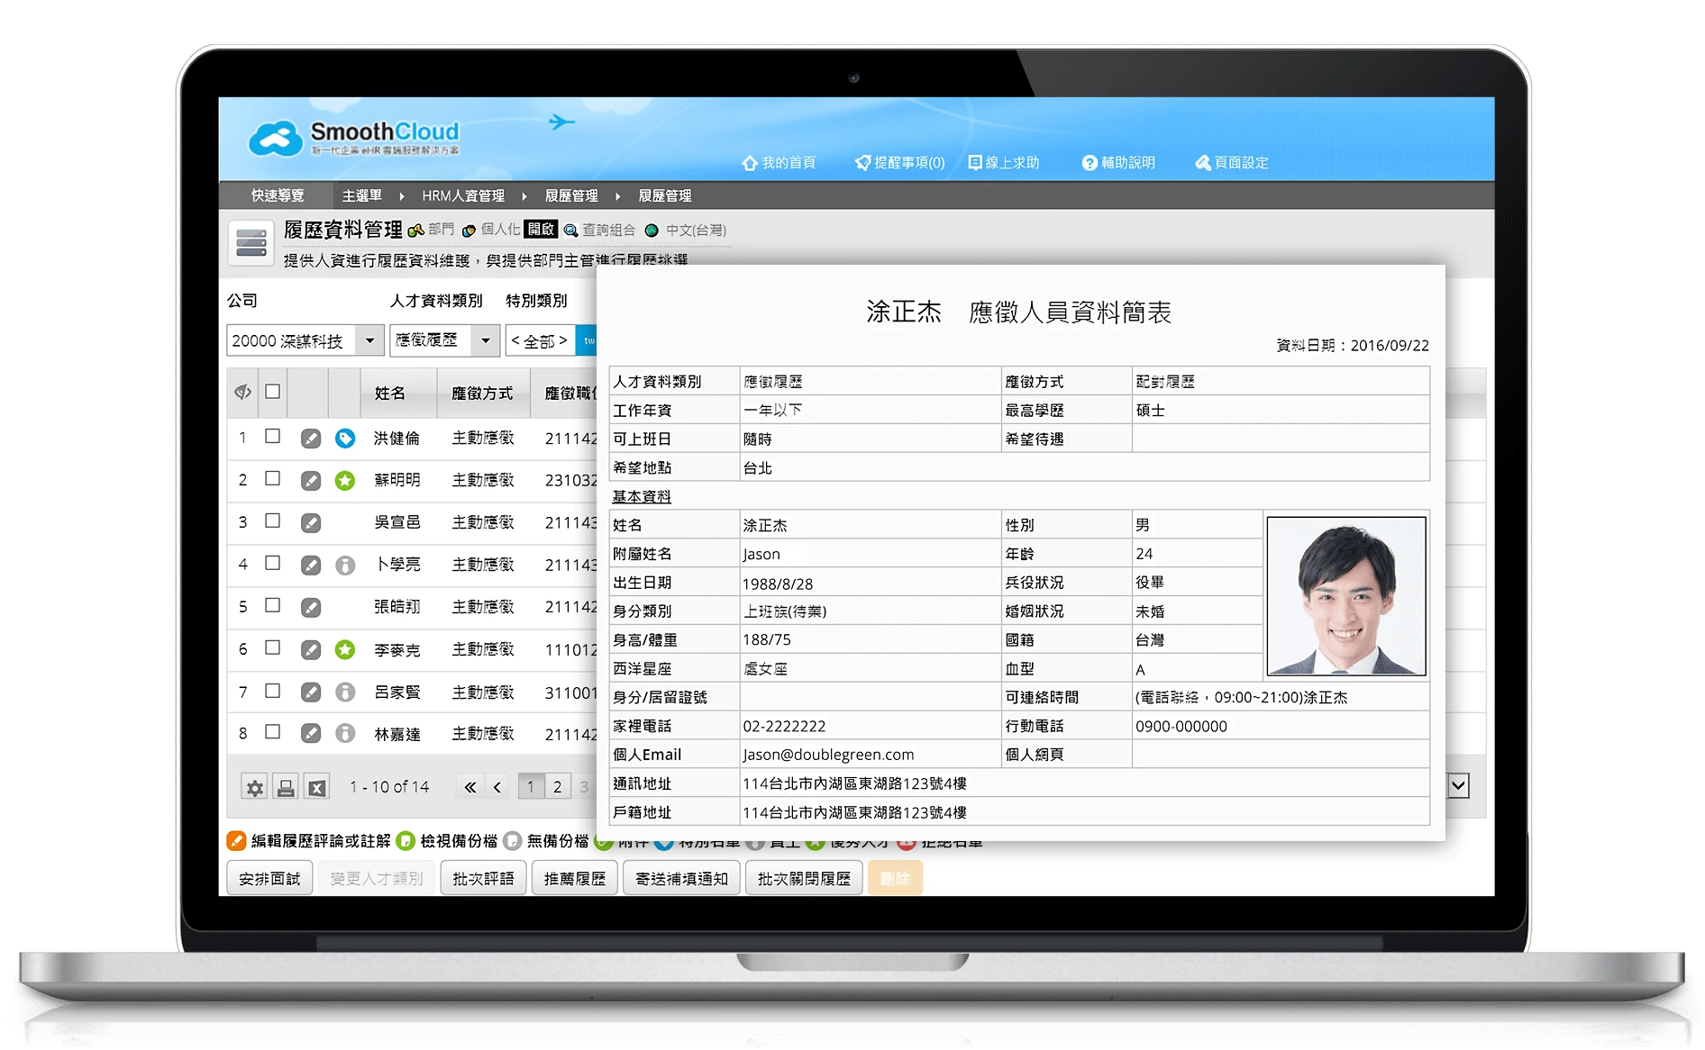
Task: Click the green star icon for 蘇明明
Action: pos(344,481)
